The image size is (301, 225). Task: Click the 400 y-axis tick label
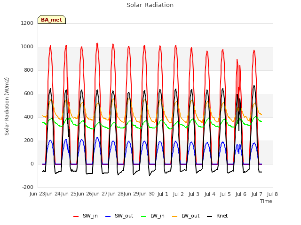(x=29, y=117)
